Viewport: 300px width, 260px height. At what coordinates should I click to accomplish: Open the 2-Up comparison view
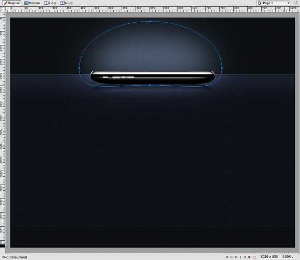pyautogui.click(x=50, y=3)
